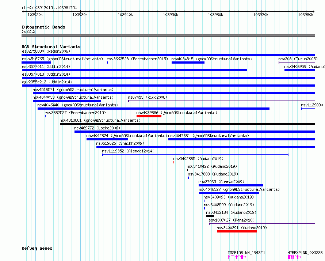Click the TMSB15B gene exon glyph
The width and height of the screenshot is (325, 261).
tap(237, 257)
